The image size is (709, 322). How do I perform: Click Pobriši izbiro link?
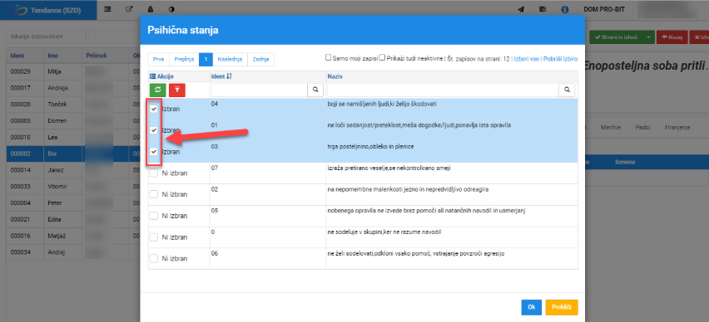[561, 59]
